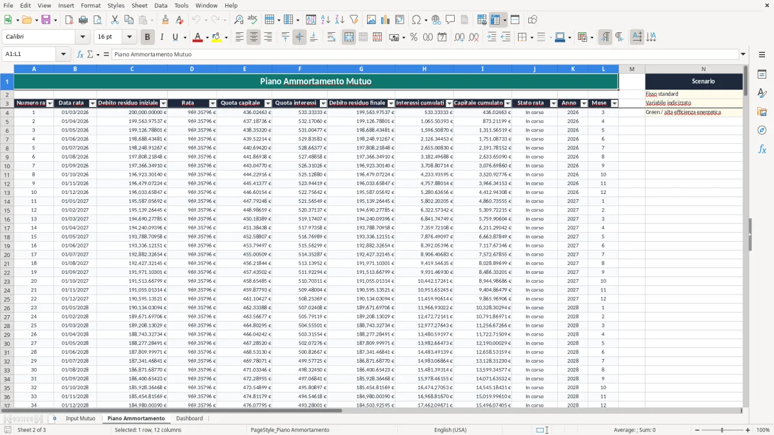The height and width of the screenshot is (435, 774).
Task: Toggle Align Left
Action: click(x=239, y=37)
